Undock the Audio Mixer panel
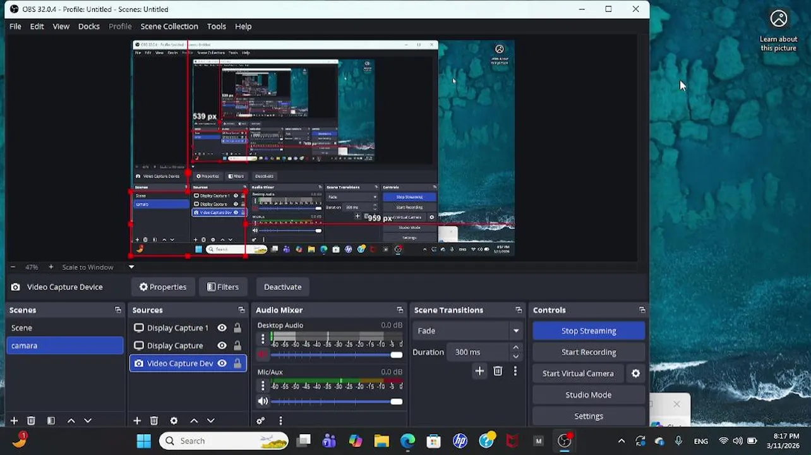The image size is (811, 455). [x=400, y=310]
